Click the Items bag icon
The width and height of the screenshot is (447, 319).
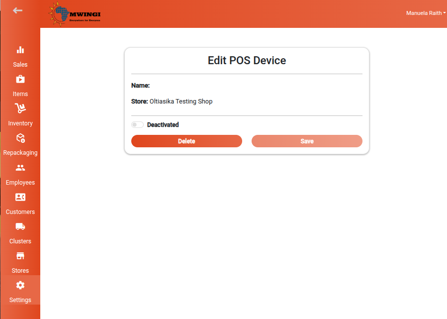point(20,79)
